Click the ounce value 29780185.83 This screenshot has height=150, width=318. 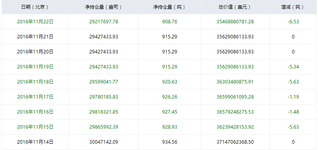click(x=103, y=97)
